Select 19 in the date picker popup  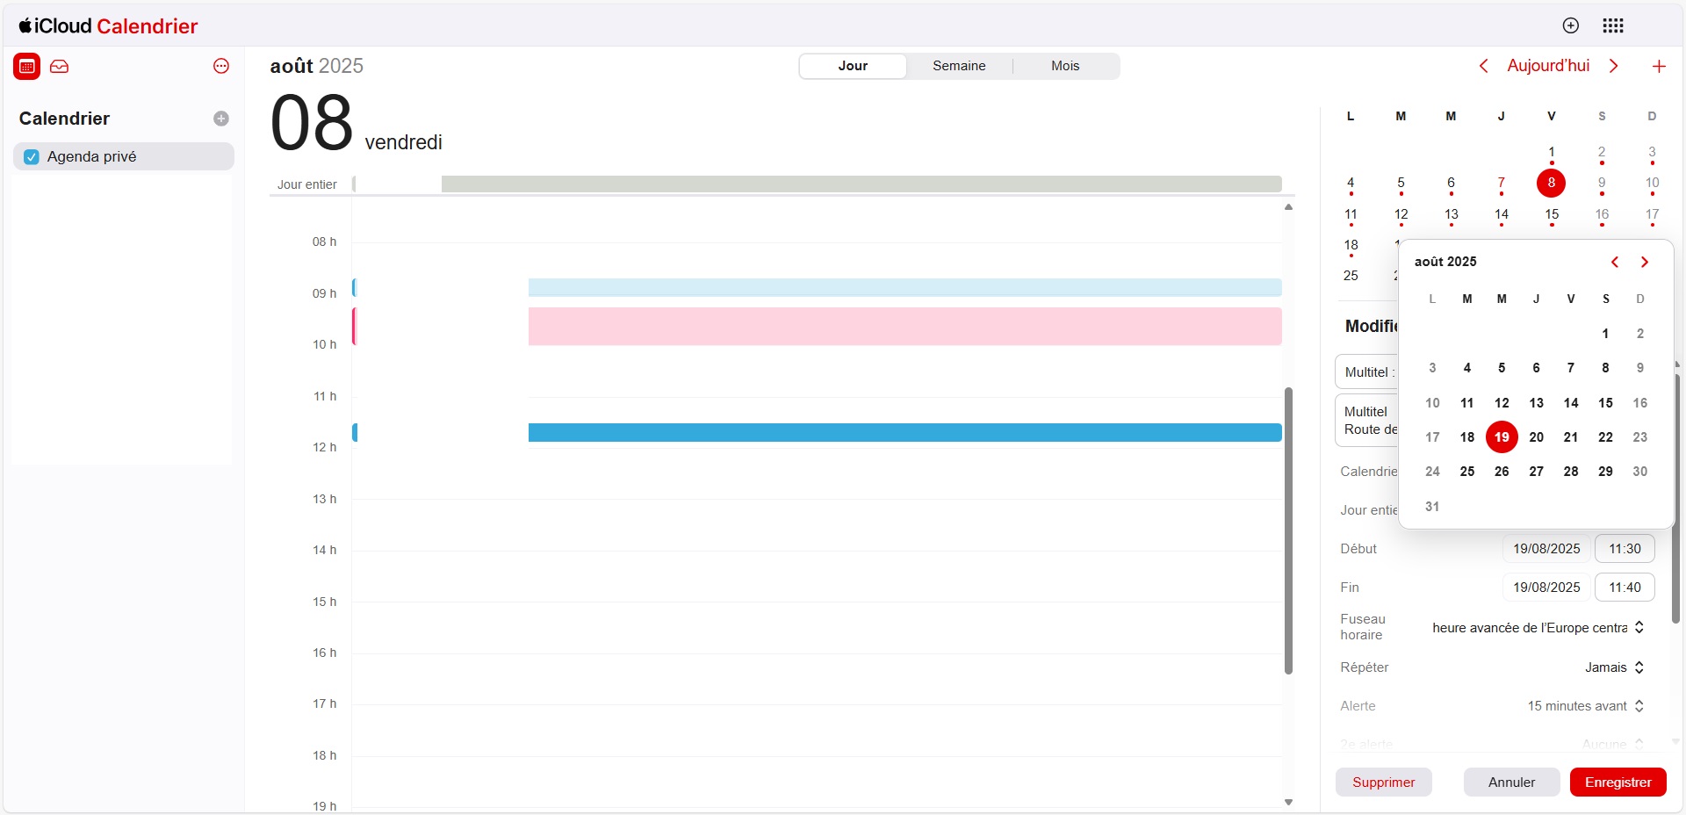(1502, 436)
